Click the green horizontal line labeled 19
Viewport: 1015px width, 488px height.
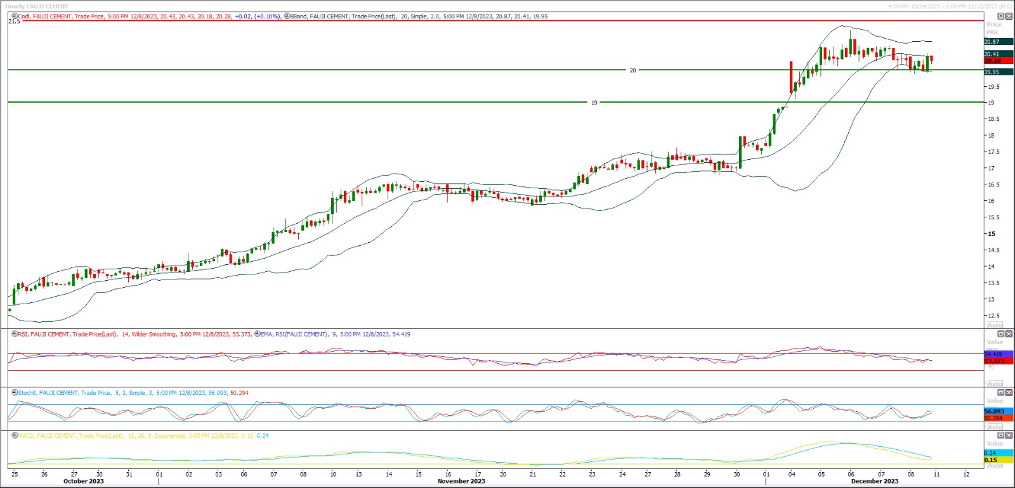(x=317, y=102)
